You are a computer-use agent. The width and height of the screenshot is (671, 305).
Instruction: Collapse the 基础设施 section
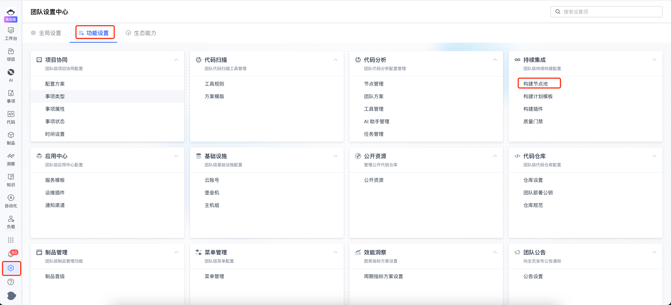tap(336, 156)
